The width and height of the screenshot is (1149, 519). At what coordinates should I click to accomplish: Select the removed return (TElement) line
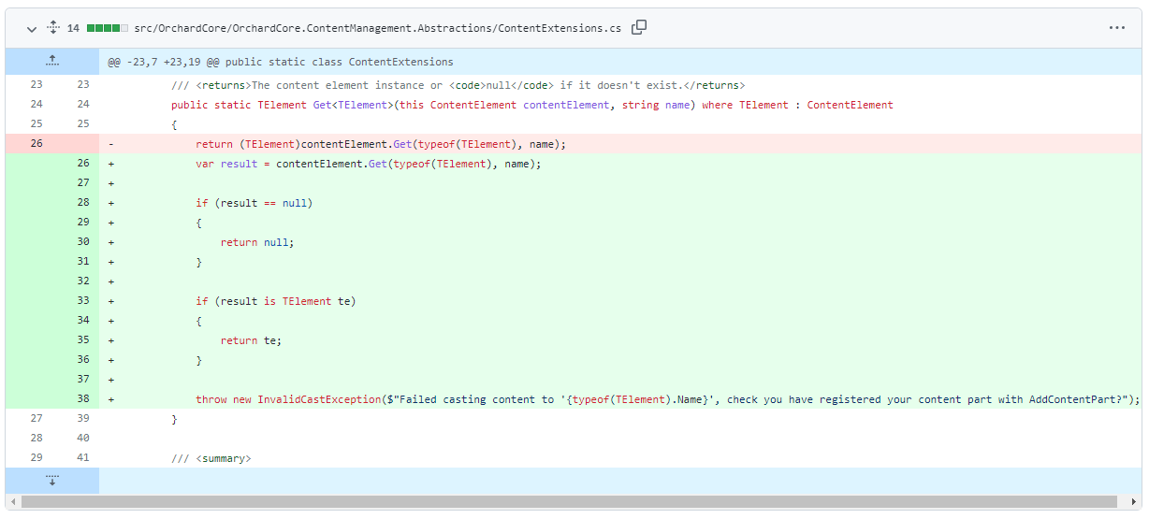click(x=381, y=144)
